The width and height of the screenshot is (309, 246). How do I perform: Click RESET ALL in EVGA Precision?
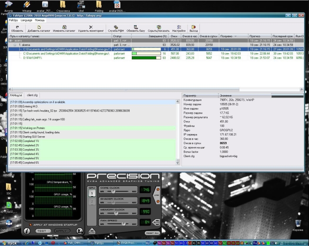point(152,233)
